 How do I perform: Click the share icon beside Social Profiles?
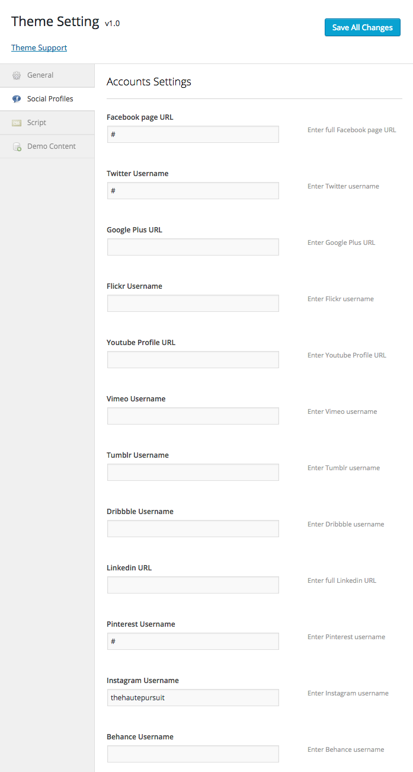click(x=16, y=98)
